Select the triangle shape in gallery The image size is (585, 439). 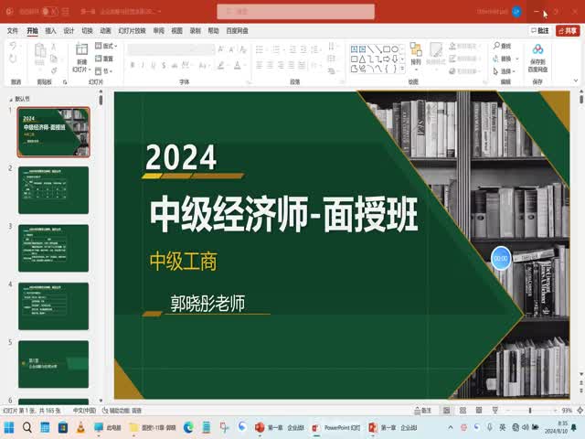(x=362, y=59)
